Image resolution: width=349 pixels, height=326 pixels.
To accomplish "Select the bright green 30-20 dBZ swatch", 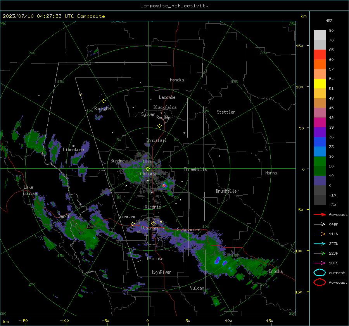I will pyautogui.click(x=320, y=161).
